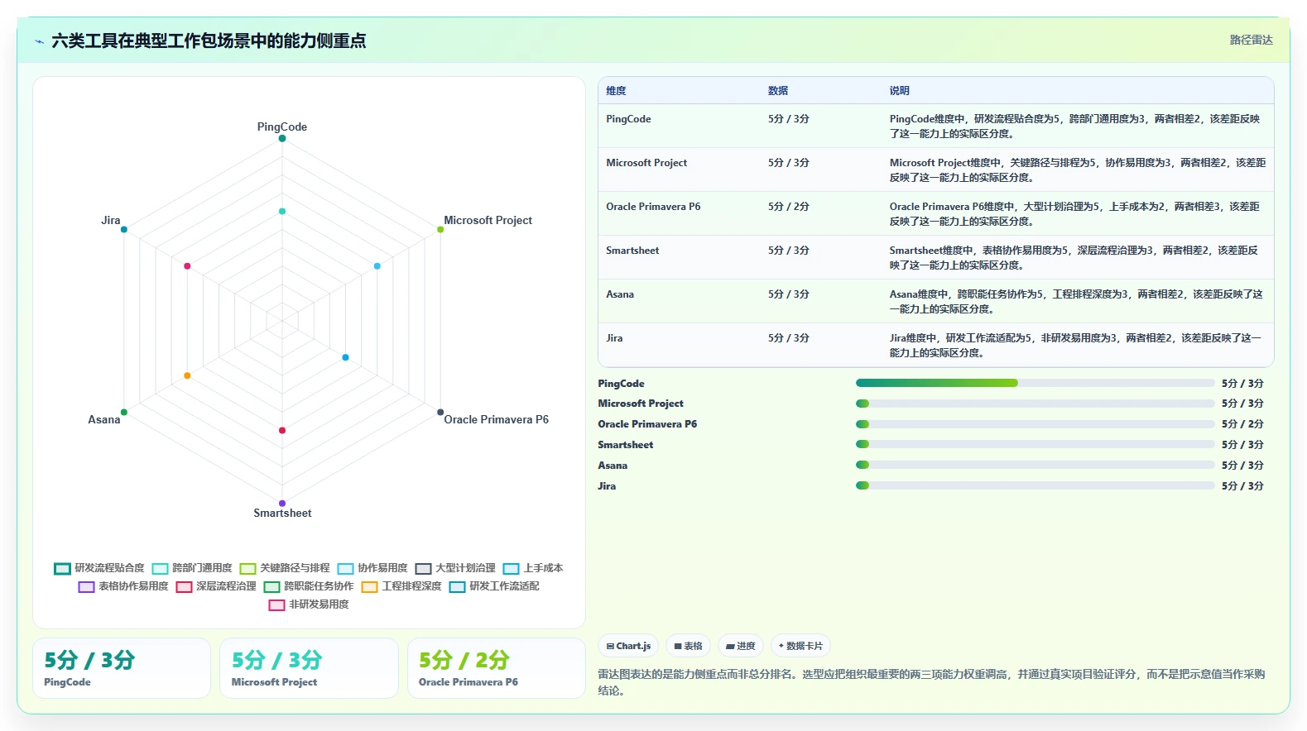Toggle the 上手成本 legend item

(x=533, y=568)
